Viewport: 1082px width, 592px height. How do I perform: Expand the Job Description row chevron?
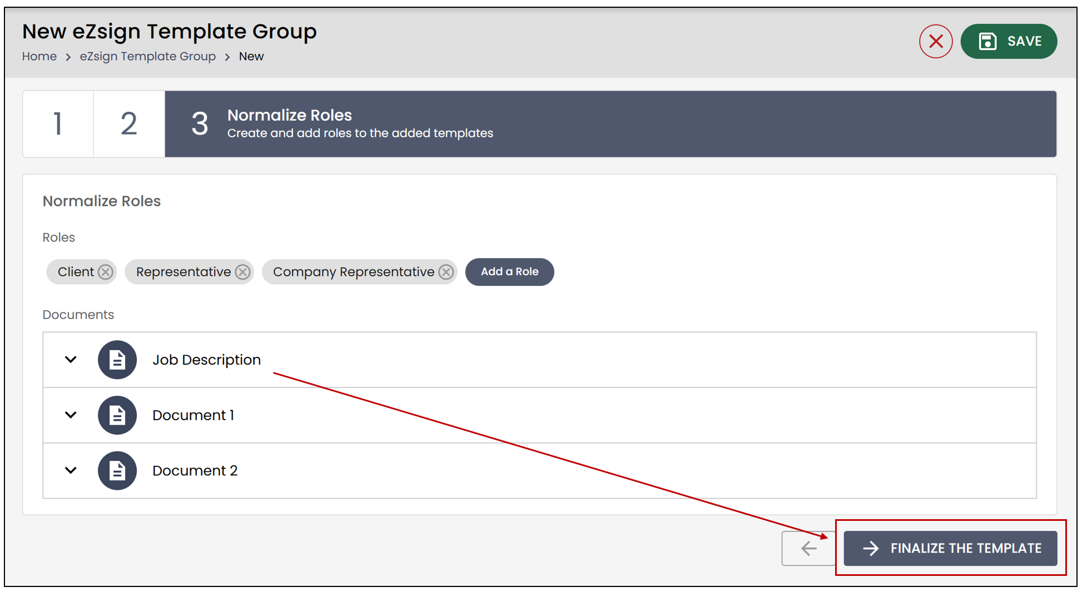[71, 360]
